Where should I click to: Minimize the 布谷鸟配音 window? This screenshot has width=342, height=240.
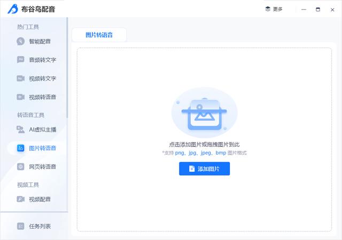[x=304, y=9]
